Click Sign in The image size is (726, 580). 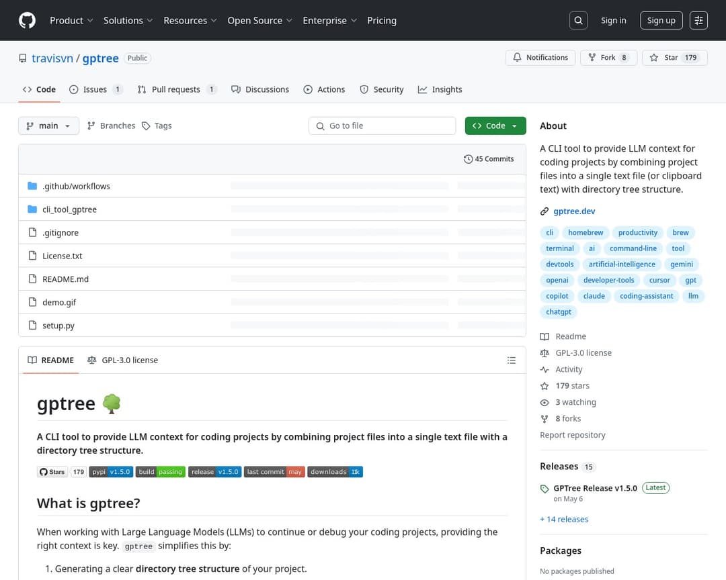tap(614, 20)
